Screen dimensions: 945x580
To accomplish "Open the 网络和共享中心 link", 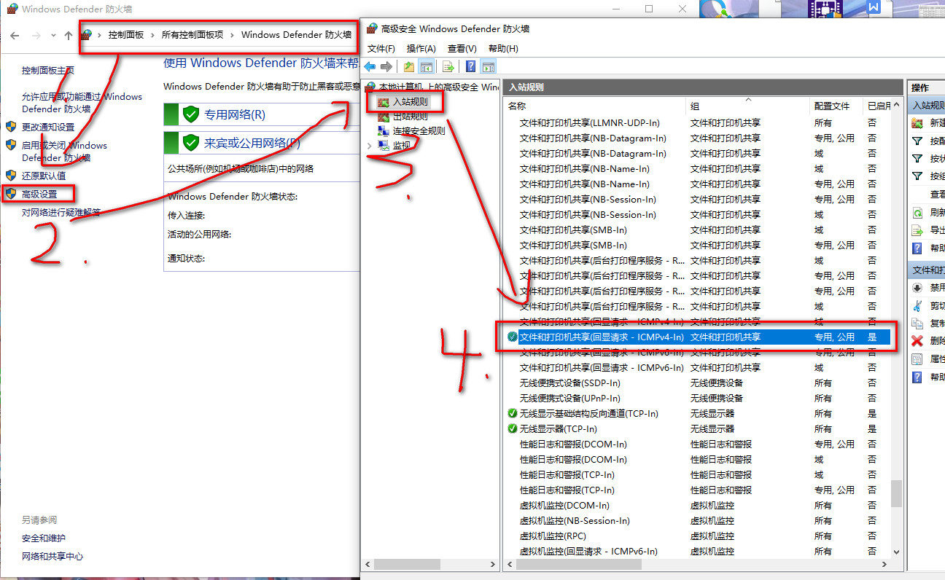I will (52, 556).
